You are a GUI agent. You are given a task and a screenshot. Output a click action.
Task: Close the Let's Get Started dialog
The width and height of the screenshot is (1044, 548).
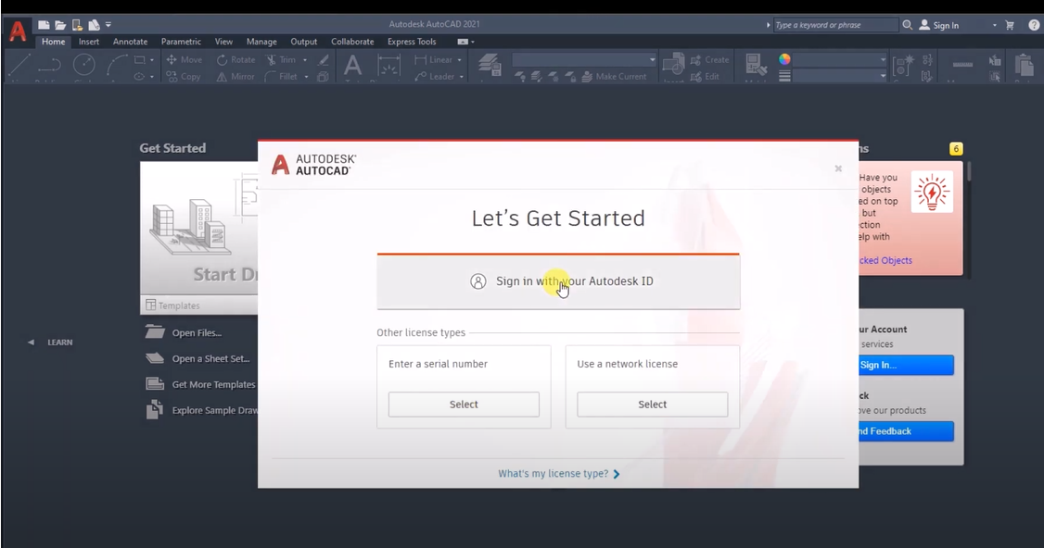(838, 168)
